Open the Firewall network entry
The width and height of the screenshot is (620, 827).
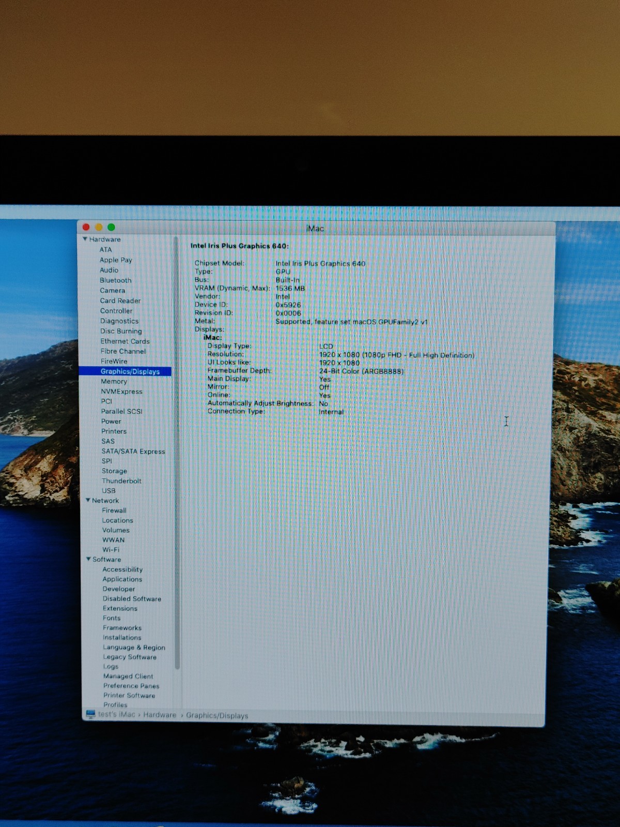coord(114,510)
